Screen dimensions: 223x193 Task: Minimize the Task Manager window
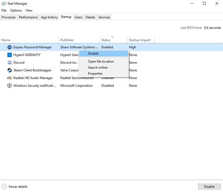[192, 3]
